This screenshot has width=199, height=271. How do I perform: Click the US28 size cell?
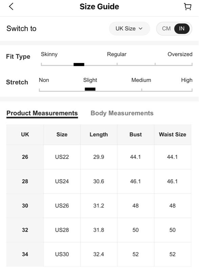[x=62, y=230]
